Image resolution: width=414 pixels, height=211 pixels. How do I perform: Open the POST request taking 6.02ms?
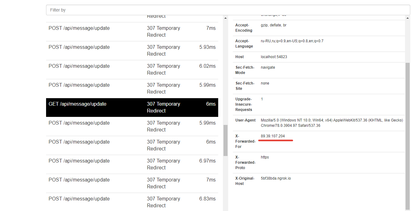click(x=132, y=70)
